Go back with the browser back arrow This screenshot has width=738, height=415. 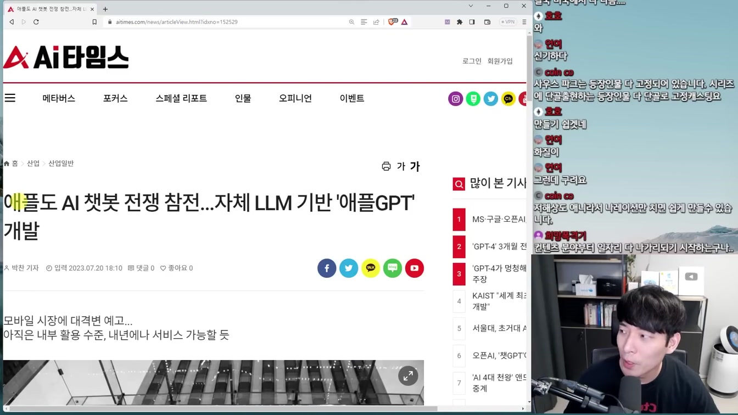(12, 22)
